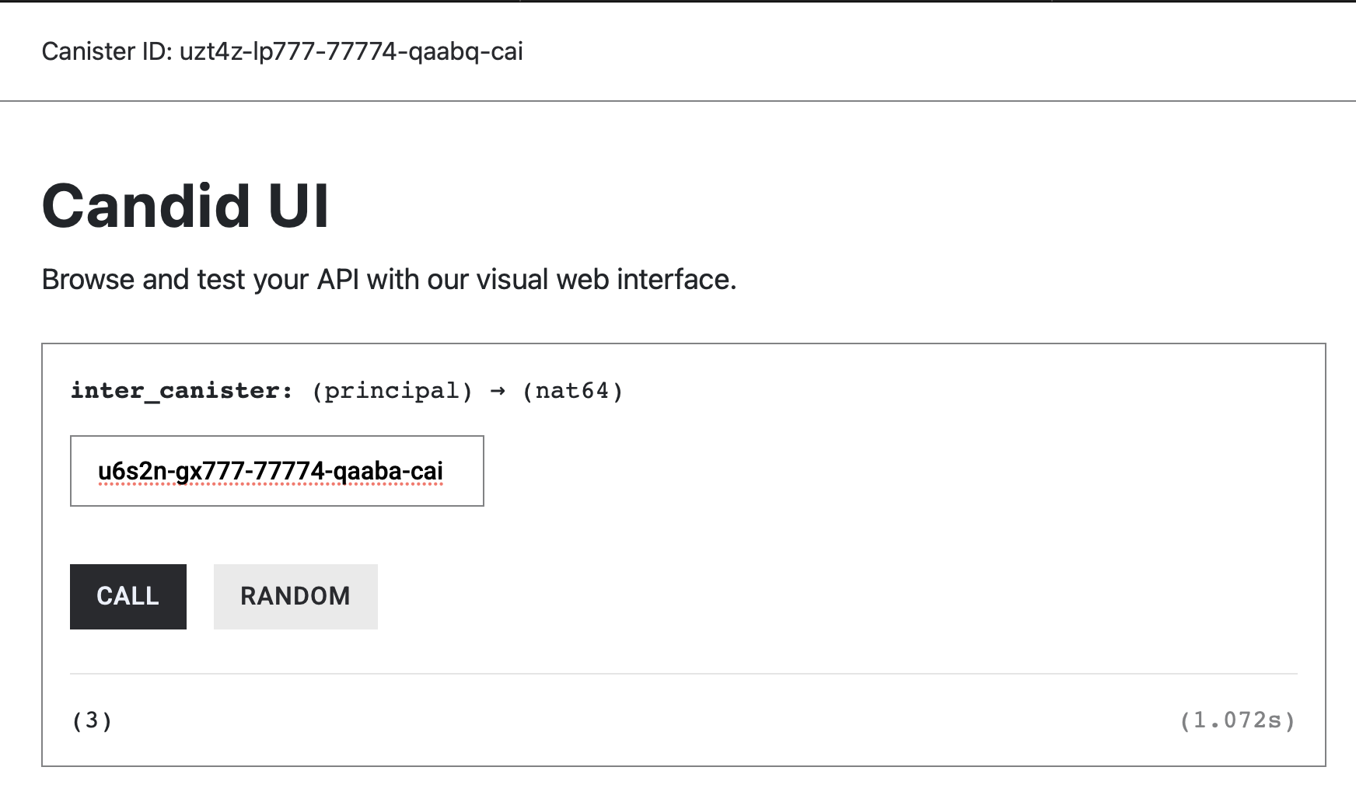Click the execution time (1.072s)

tap(1237, 720)
